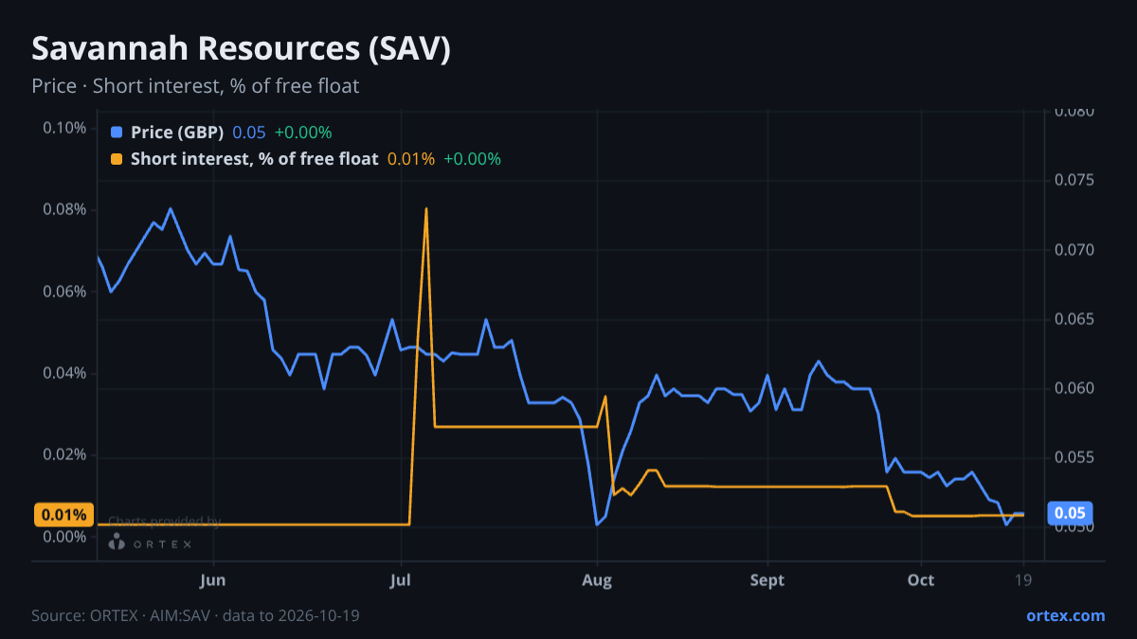Click the 0.055 right axis label

[x=1074, y=457]
